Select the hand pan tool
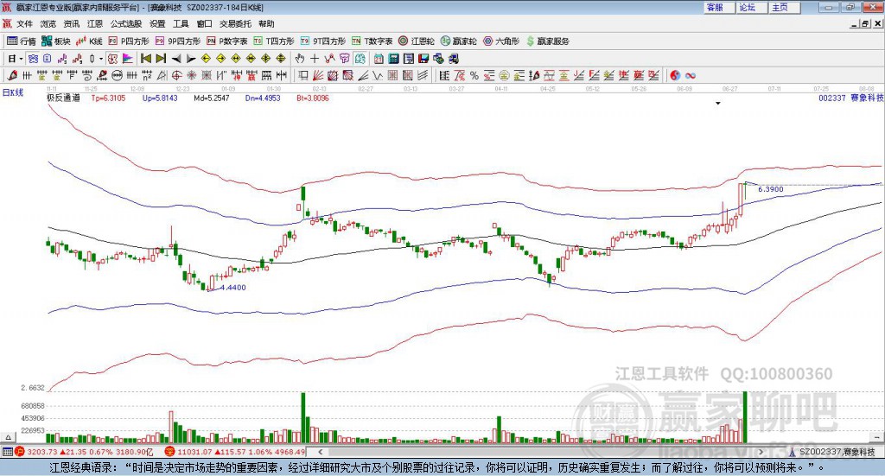Screen dimensions: 885x476 pos(300,59)
